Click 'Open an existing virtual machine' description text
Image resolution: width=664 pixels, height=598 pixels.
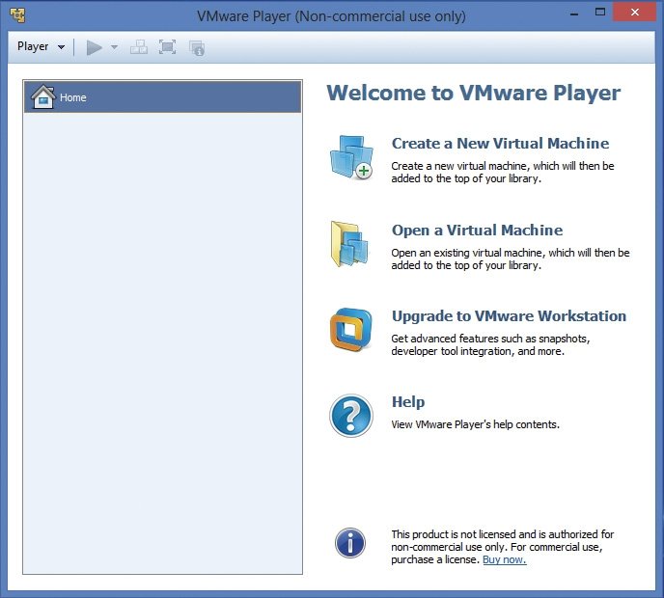tap(511, 259)
